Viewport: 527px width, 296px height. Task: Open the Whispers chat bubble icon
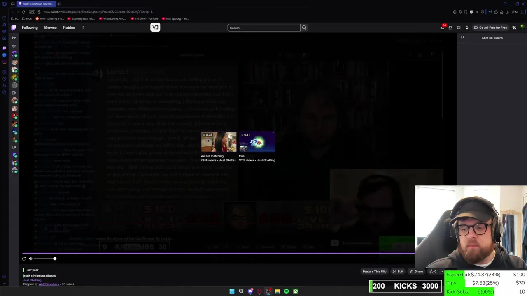[x=459, y=28]
